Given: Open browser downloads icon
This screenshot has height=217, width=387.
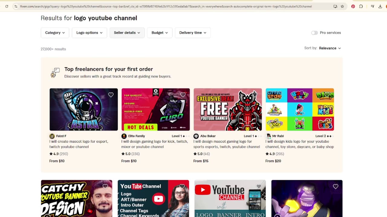Looking at the screenshot, I should [x=380, y=6].
